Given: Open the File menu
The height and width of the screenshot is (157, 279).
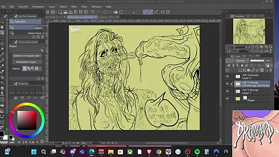Looking at the screenshot, I should click(3, 7).
